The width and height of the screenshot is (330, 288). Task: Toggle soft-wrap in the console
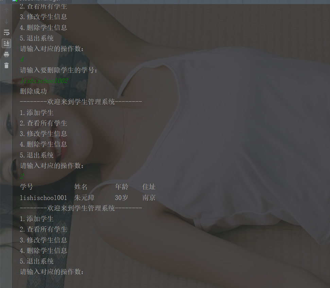(6, 32)
